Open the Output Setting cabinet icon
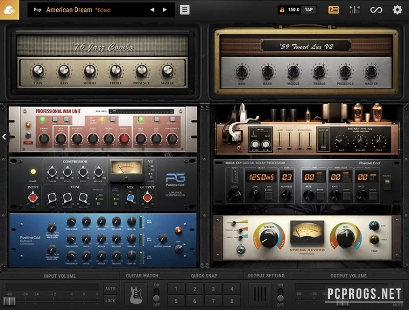Image resolution: width=409 pixels, height=310 pixels. click(x=260, y=295)
